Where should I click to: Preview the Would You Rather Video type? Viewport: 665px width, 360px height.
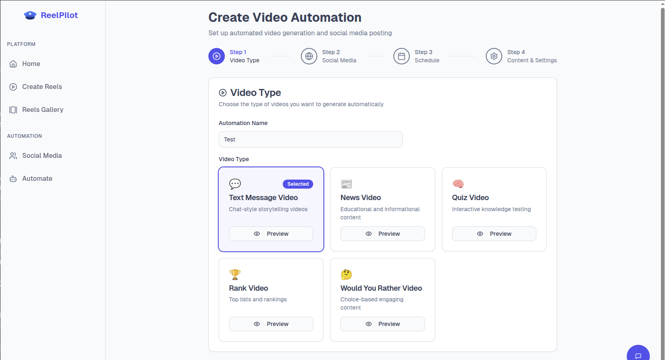[x=382, y=324]
